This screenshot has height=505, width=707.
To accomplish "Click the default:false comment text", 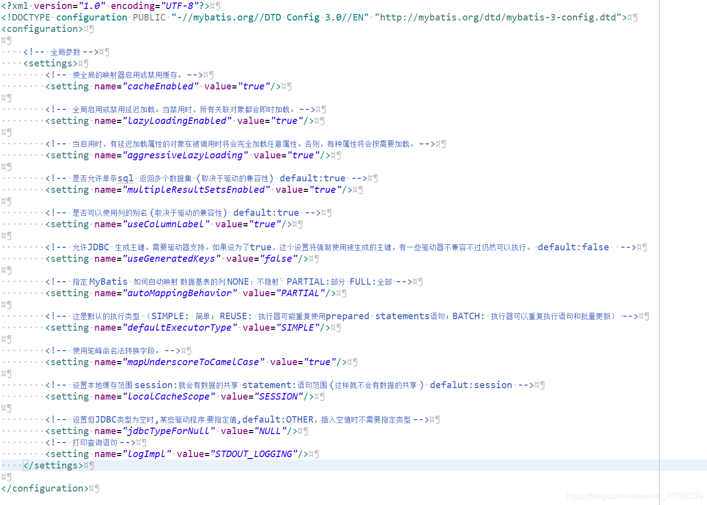I will click(x=573, y=247).
